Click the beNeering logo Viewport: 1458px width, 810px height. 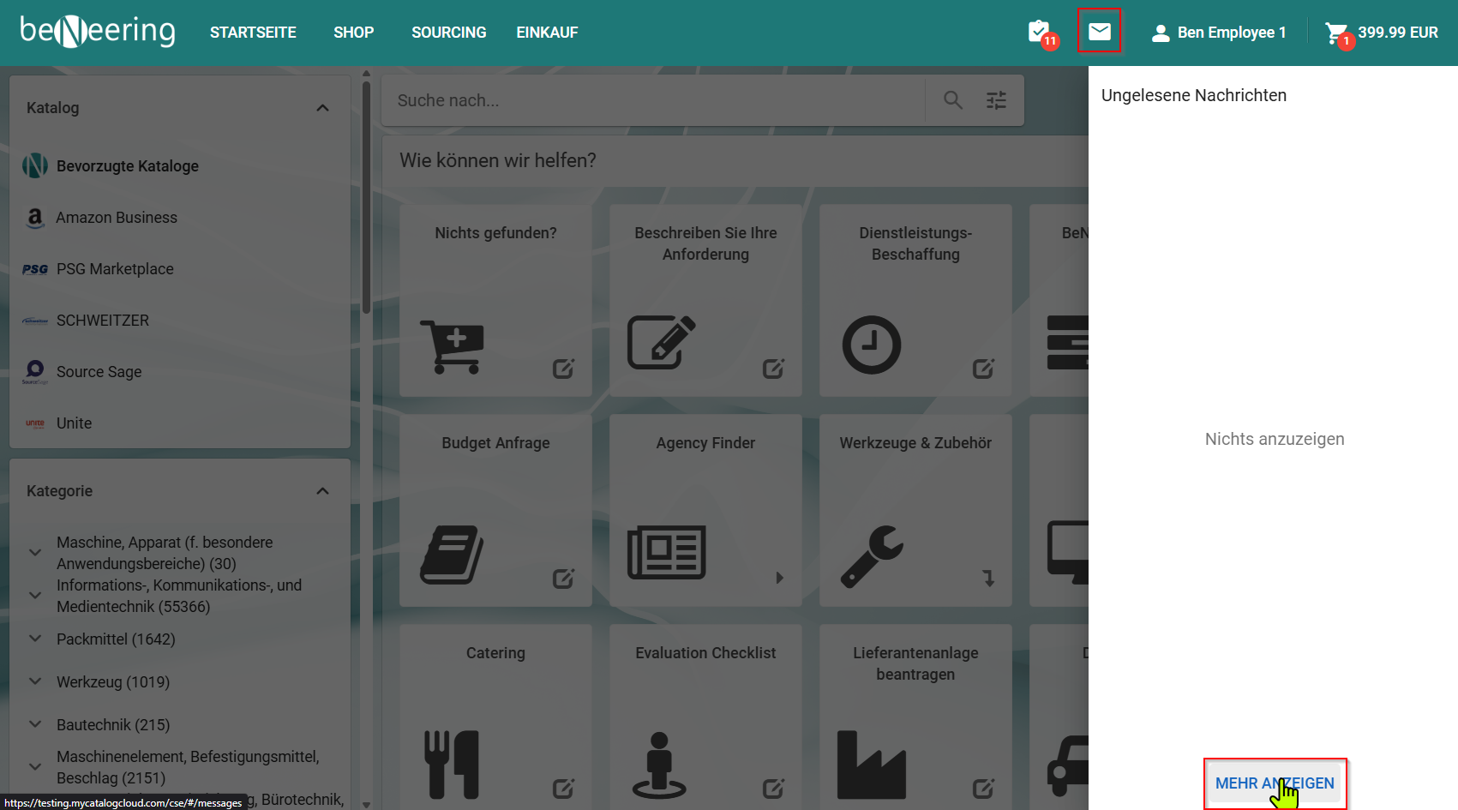point(98,32)
